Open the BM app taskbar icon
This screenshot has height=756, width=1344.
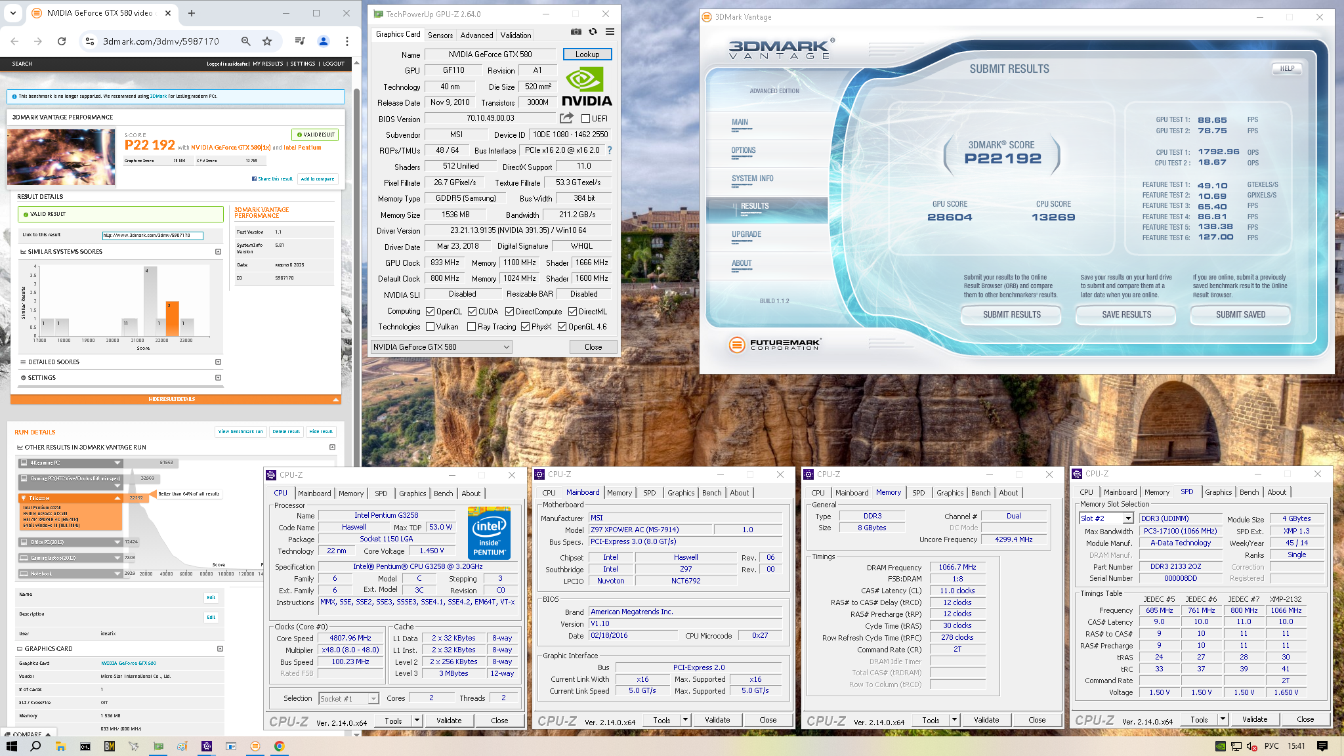pyautogui.click(x=109, y=746)
